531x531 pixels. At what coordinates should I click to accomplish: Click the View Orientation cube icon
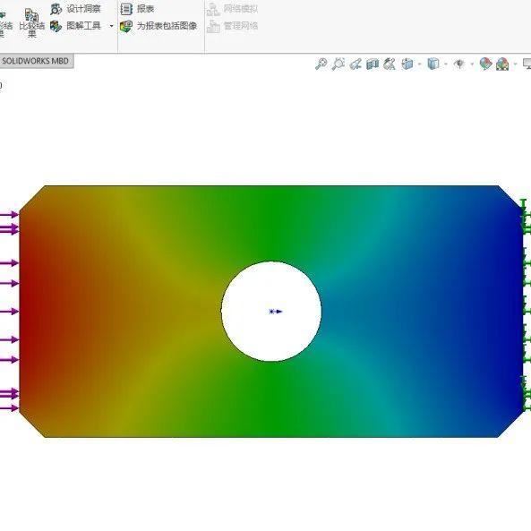(x=407, y=64)
